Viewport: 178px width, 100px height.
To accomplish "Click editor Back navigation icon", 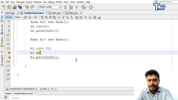I will click(30, 17).
